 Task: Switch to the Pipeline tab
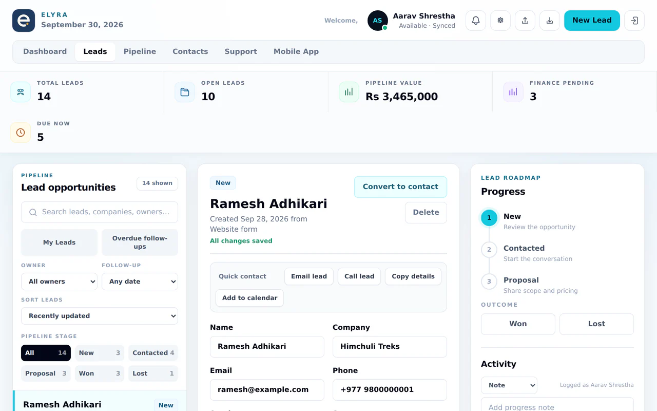[x=140, y=52]
